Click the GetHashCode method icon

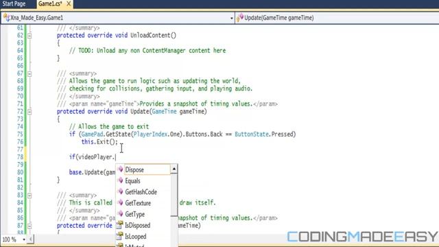[x=121, y=192]
